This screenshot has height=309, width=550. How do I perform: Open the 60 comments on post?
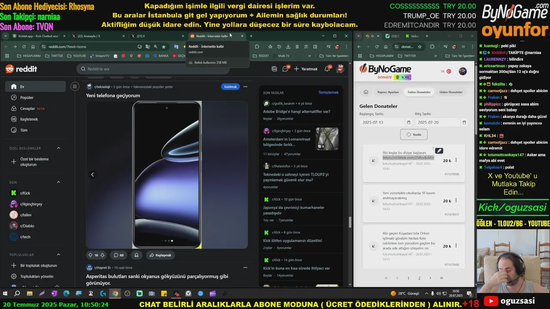119,255
